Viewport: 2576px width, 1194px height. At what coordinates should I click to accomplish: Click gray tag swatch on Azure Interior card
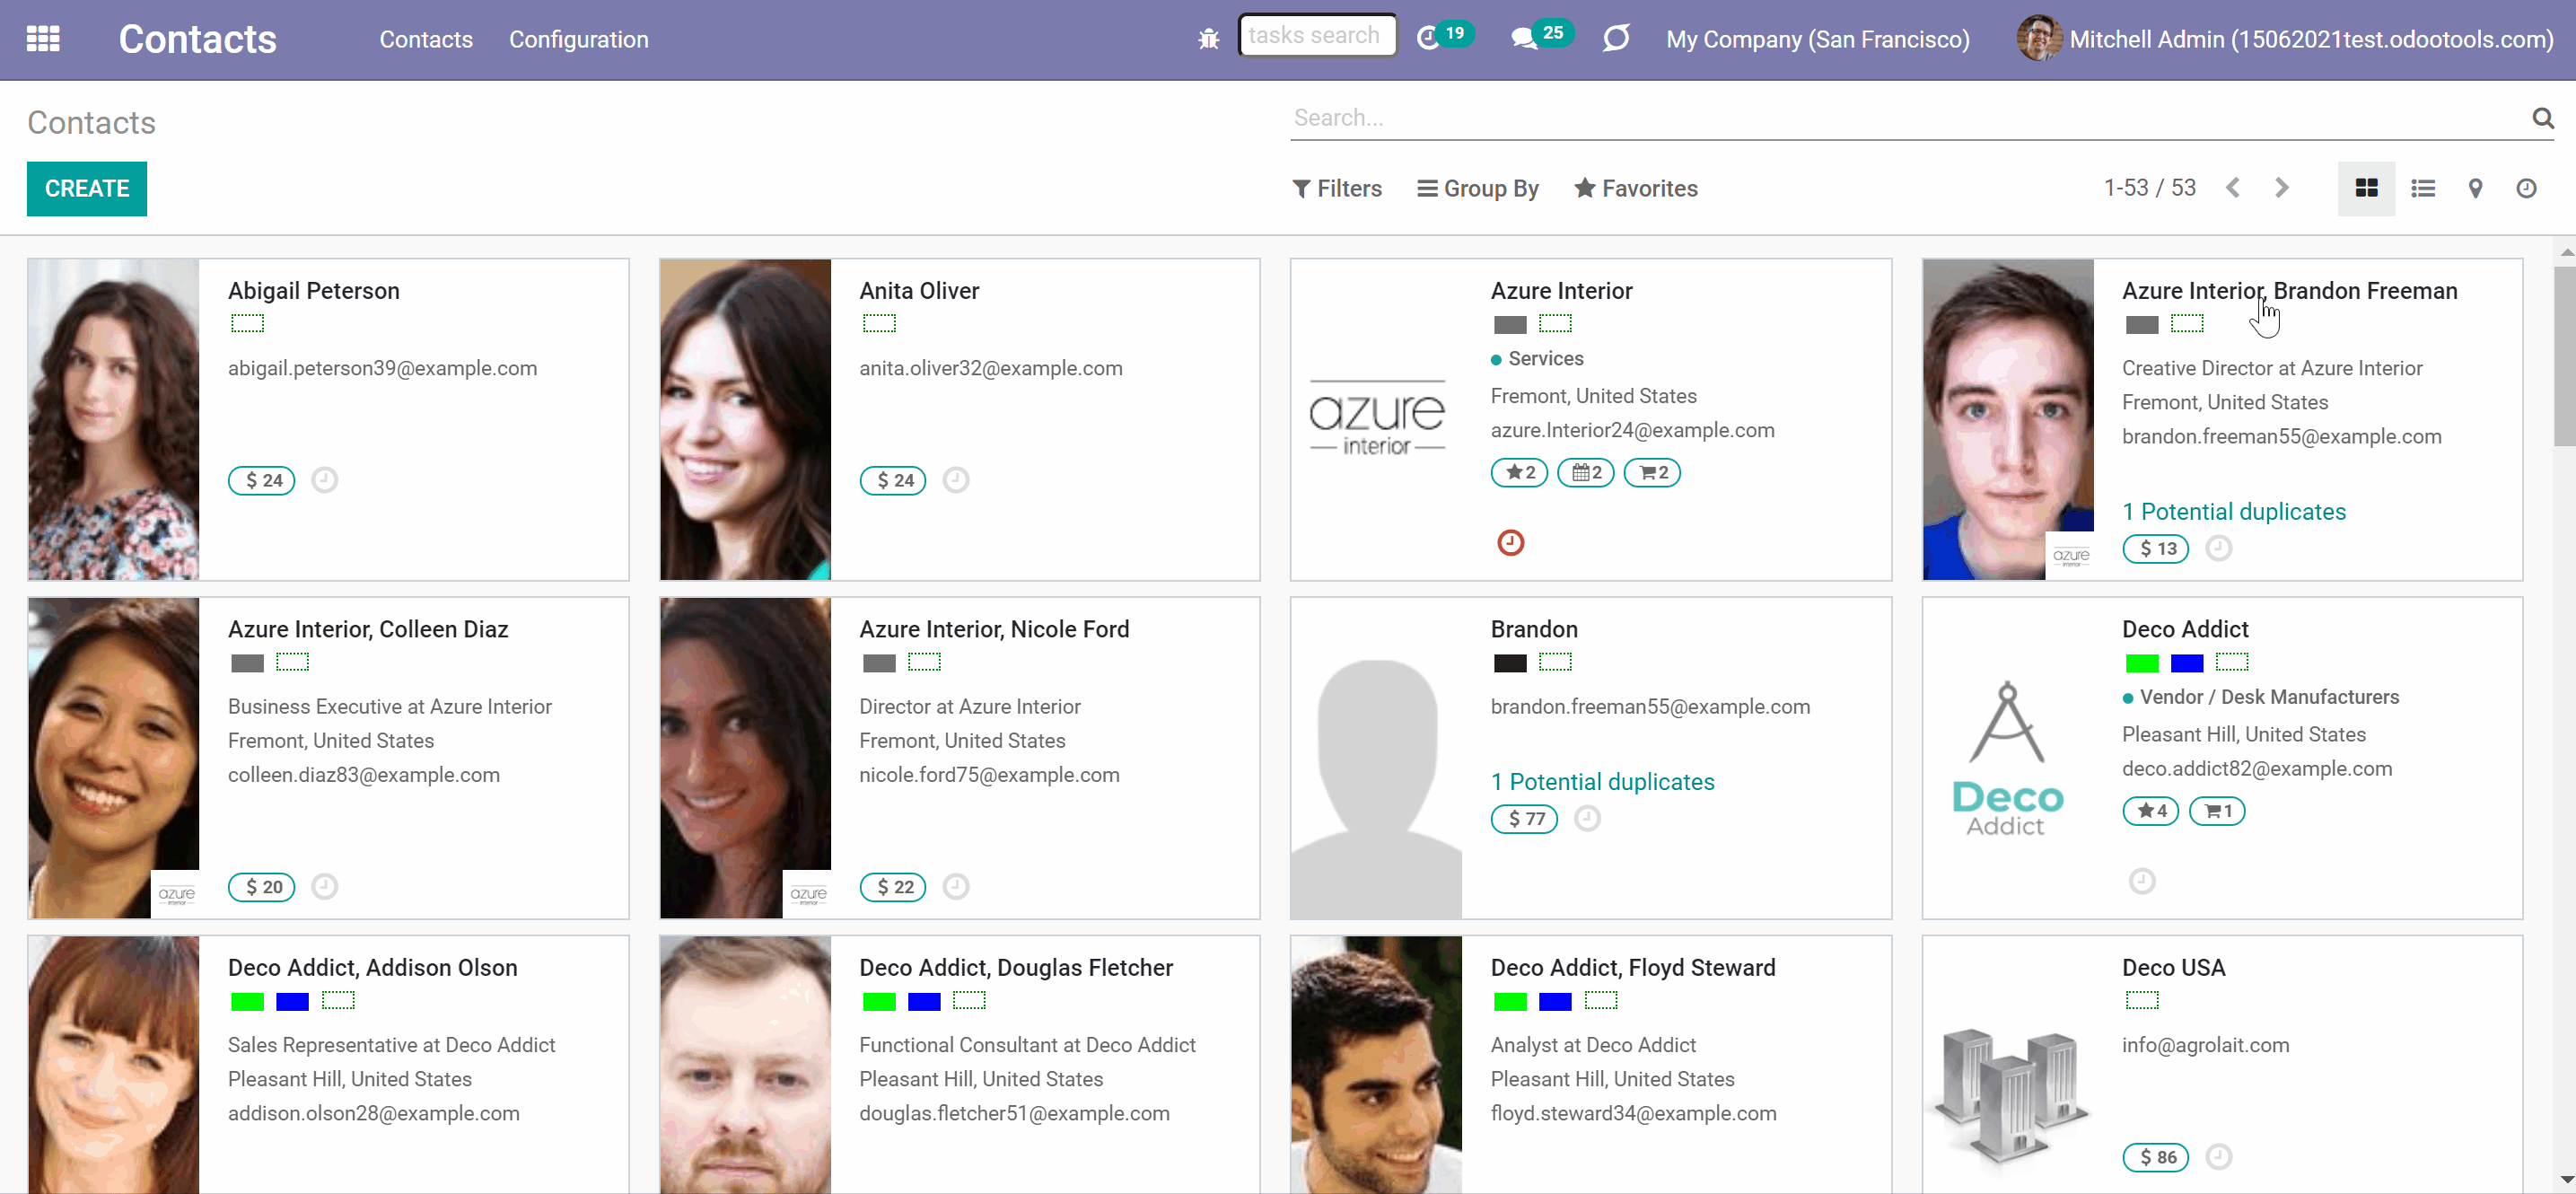click(x=1510, y=324)
